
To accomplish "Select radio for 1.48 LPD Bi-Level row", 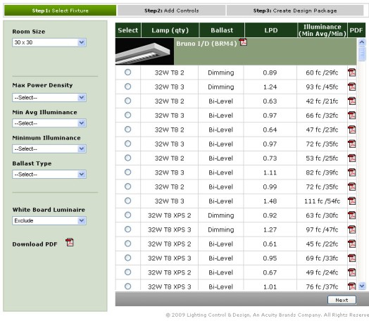I will coord(127,201).
